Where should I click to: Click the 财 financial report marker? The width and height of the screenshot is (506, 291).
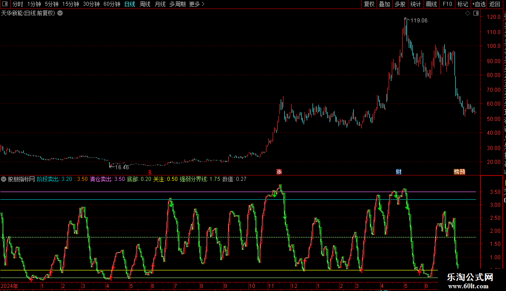[x=399, y=172]
